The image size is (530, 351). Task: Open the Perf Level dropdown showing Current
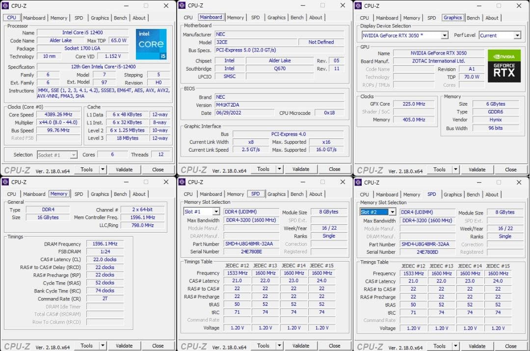point(500,35)
